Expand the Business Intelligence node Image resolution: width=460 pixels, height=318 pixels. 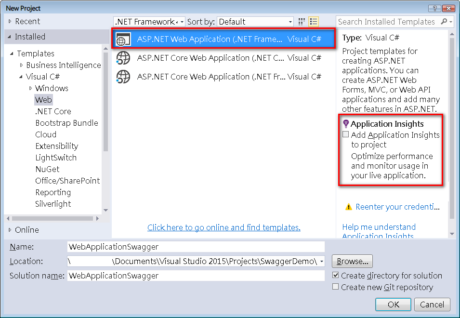[x=21, y=65]
